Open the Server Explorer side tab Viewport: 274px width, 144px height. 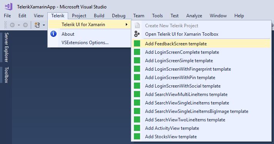pos(6,47)
